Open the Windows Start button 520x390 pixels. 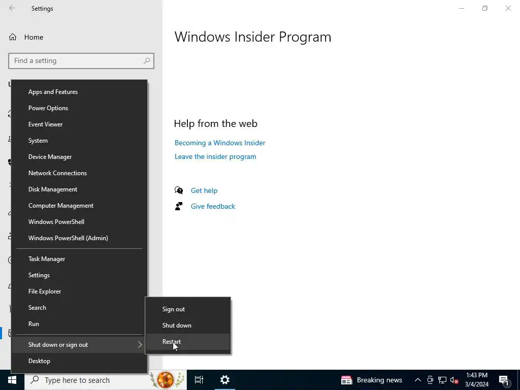pos(12,380)
